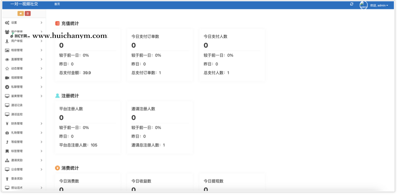Click the video camera icon beside 视频管理
The height and width of the screenshot is (195, 397).
[x=7, y=77]
